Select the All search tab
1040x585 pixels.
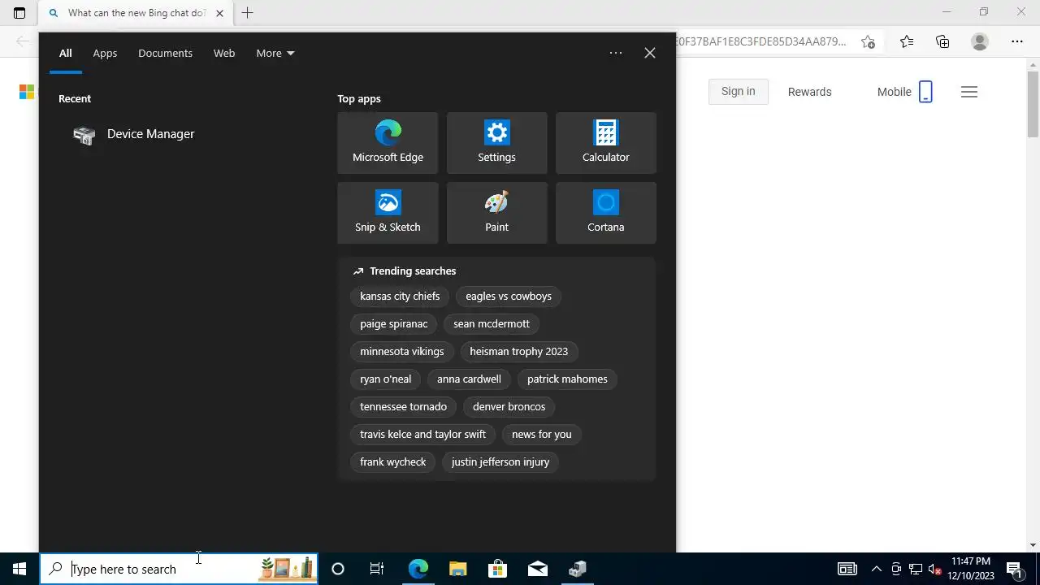tap(65, 53)
